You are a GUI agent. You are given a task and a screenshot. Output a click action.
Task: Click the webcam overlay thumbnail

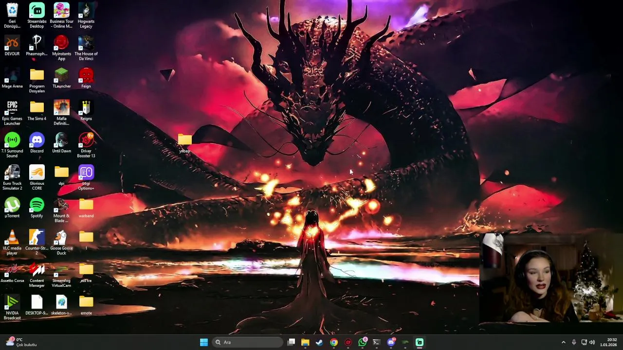tap(551, 278)
